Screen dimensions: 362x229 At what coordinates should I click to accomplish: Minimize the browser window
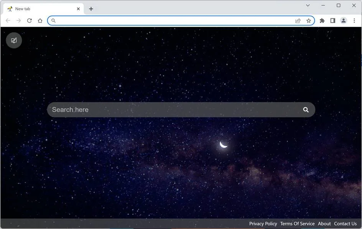[x=323, y=5]
